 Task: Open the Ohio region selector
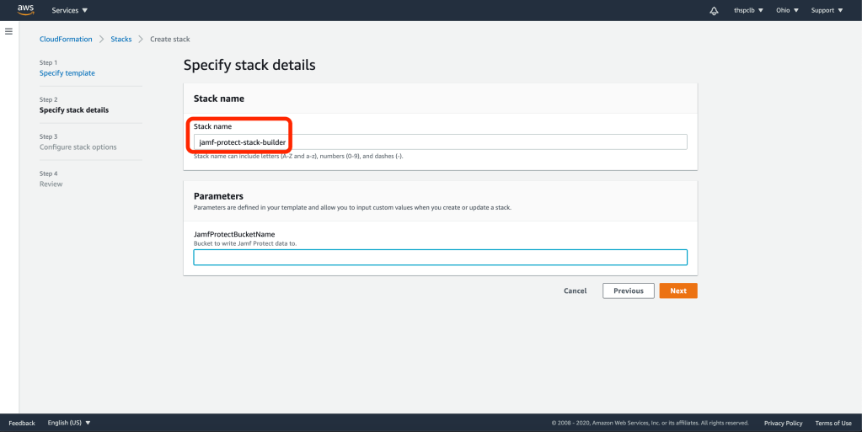click(x=788, y=11)
